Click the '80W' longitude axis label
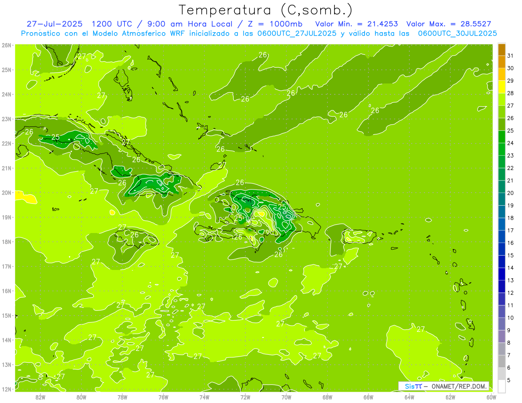Screen dimensions: 522x403 pyautogui.click(x=81, y=396)
